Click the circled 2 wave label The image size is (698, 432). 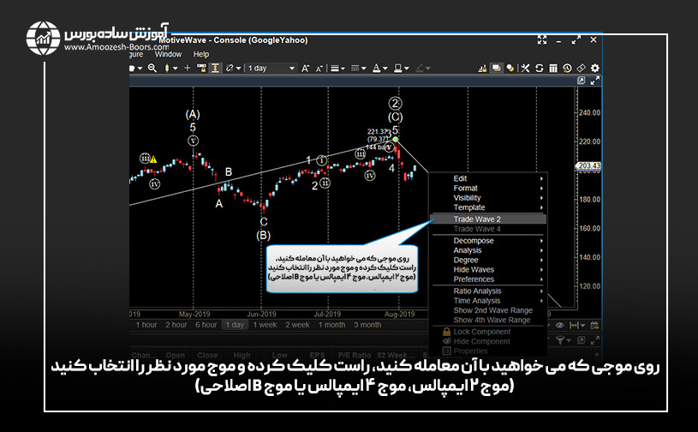tap(395, 104)
